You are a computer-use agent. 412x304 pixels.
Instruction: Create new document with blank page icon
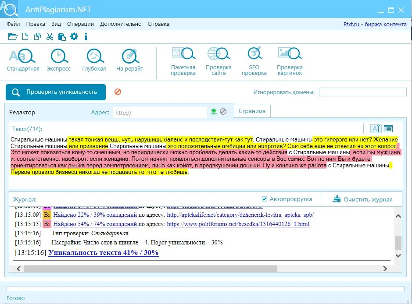25,36
